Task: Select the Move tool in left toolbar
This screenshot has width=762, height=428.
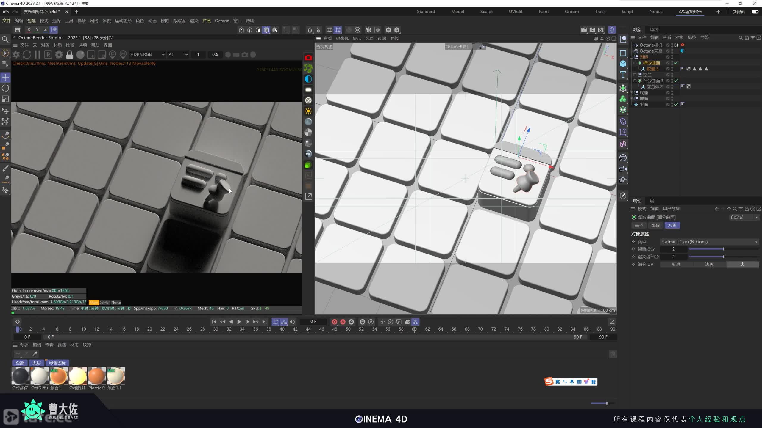Action: pos(5,78)
